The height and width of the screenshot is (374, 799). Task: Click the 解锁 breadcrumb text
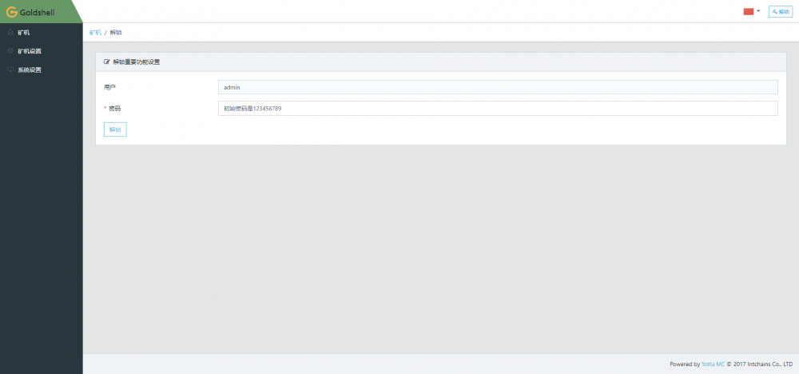click(116, 33)
